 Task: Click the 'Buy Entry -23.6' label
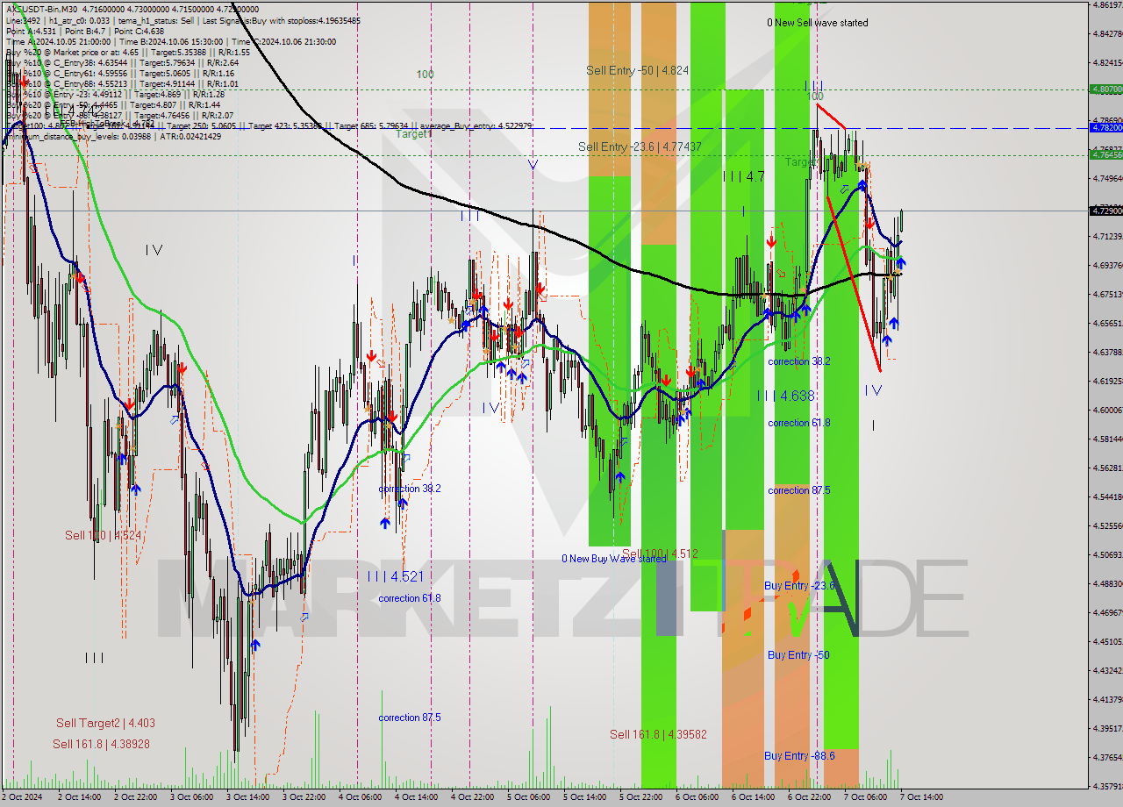tap(799, 585)
